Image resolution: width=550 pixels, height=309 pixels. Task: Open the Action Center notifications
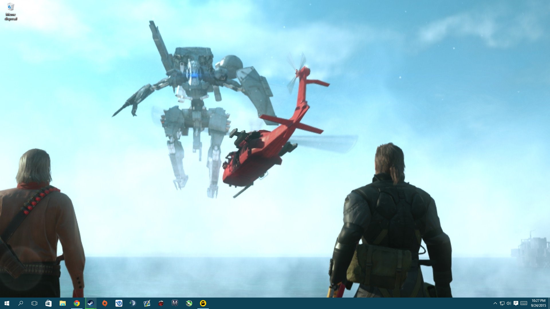pos(516,303)
